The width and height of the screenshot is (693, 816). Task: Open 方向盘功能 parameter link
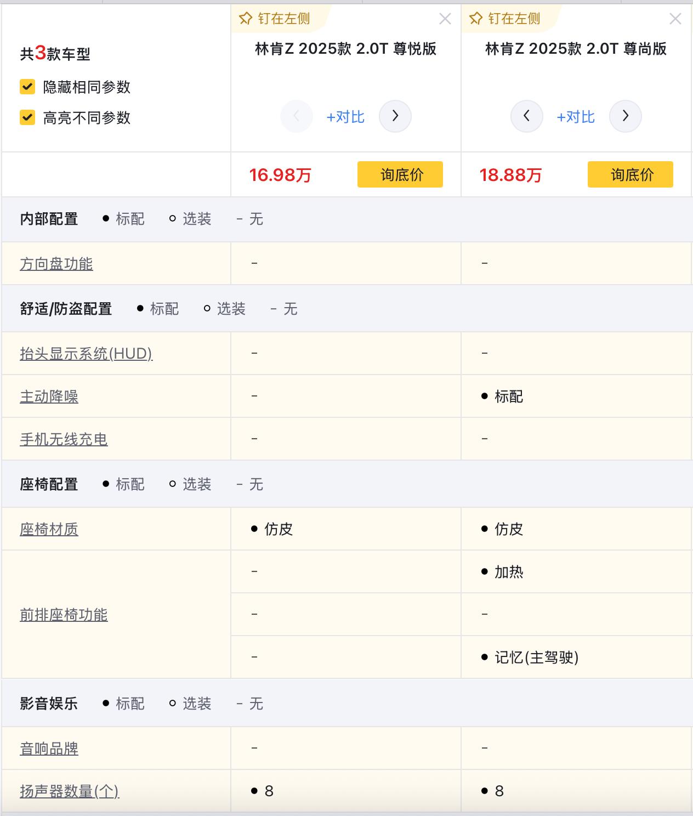(x=56, y=264)
